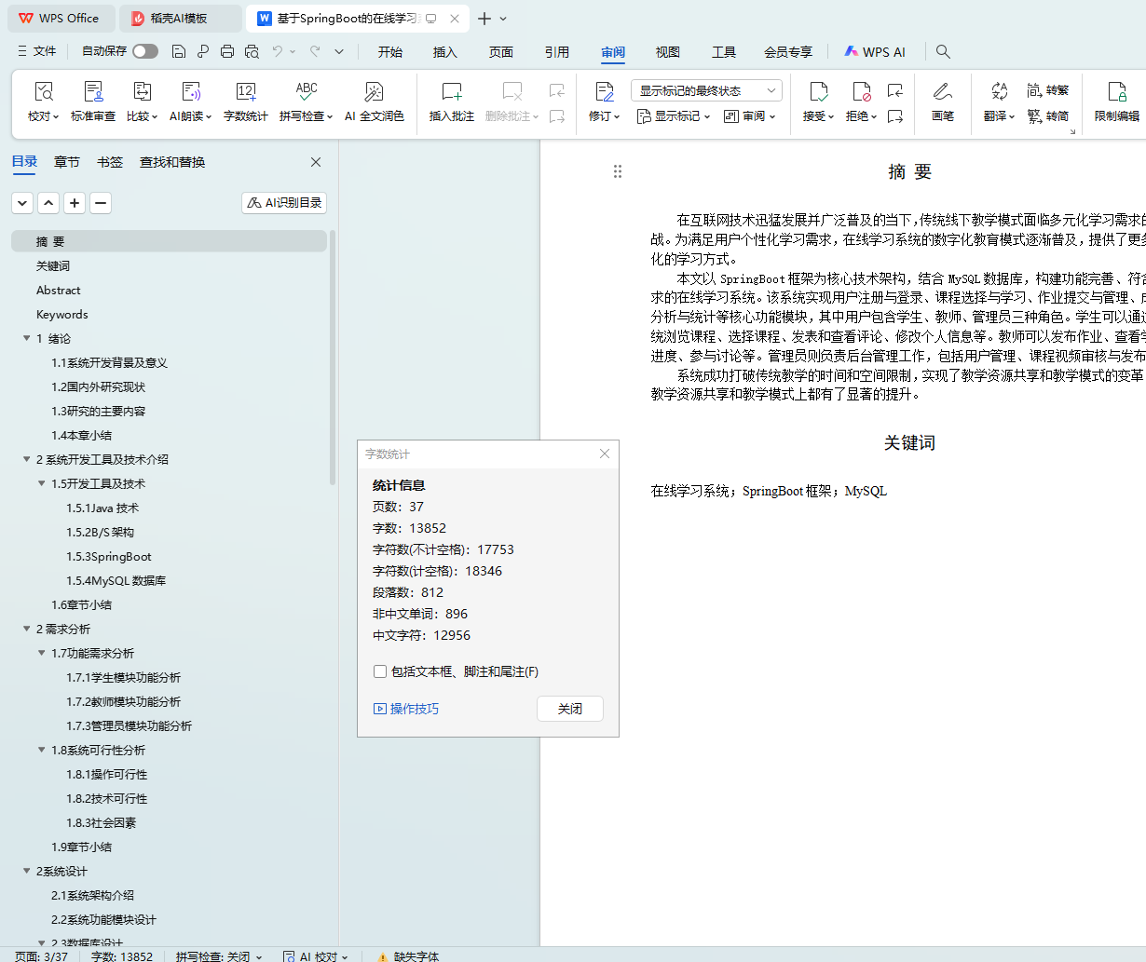The height and width of the screenshot is (962, 1146).
Task: Check 包括文本框、脚注和尾注 checkbox
Action: [x=380, y=671]
